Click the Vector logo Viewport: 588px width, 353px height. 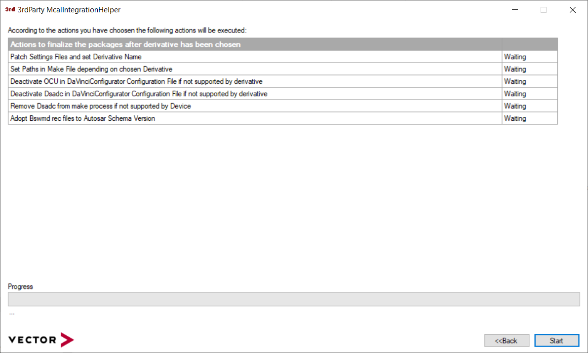[x=41, y=340]
